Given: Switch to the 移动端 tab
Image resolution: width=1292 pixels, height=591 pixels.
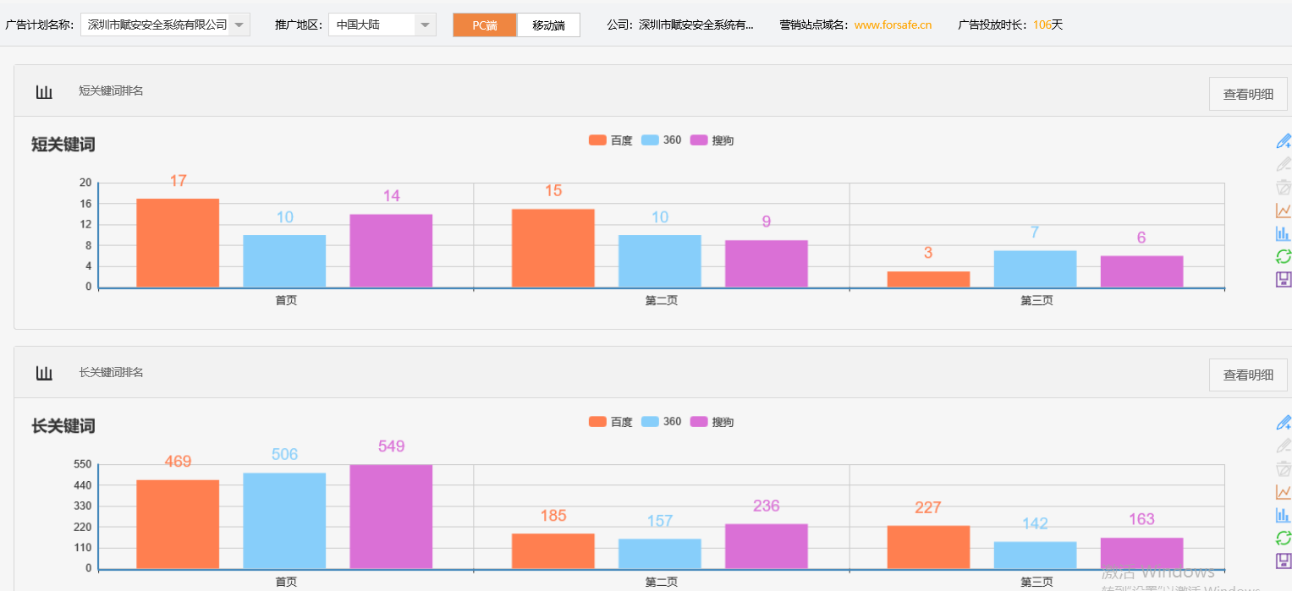Looking at the screenshot, I should pyautogui.click(x=548, y=25).
